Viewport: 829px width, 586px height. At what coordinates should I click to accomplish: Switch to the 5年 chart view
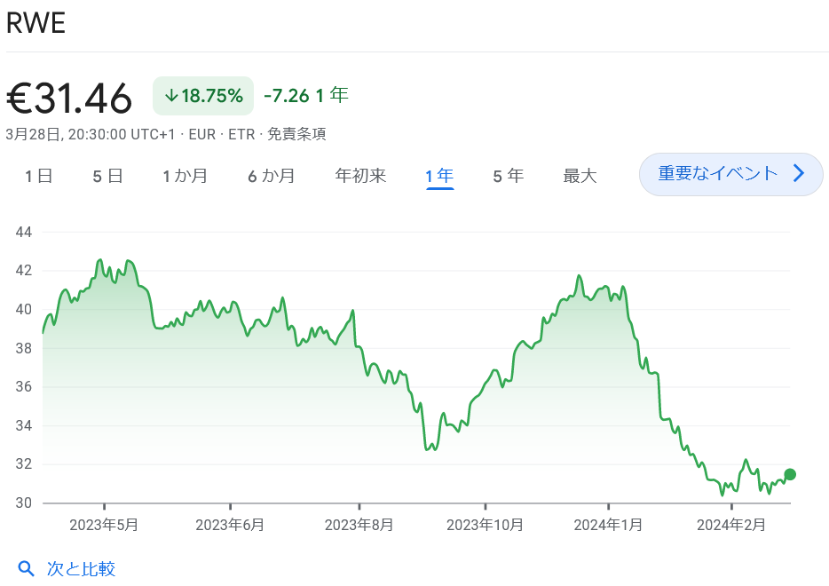click(x=507, y=175)
